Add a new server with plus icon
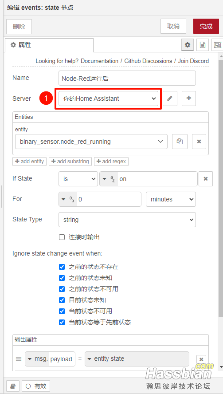 point(189,98)
